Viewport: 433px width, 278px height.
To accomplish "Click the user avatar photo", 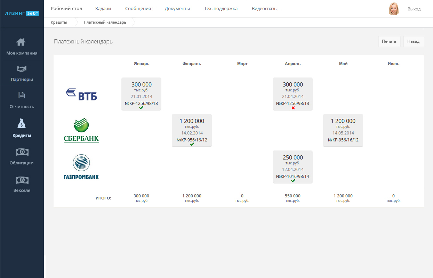I will coord(394,9).
